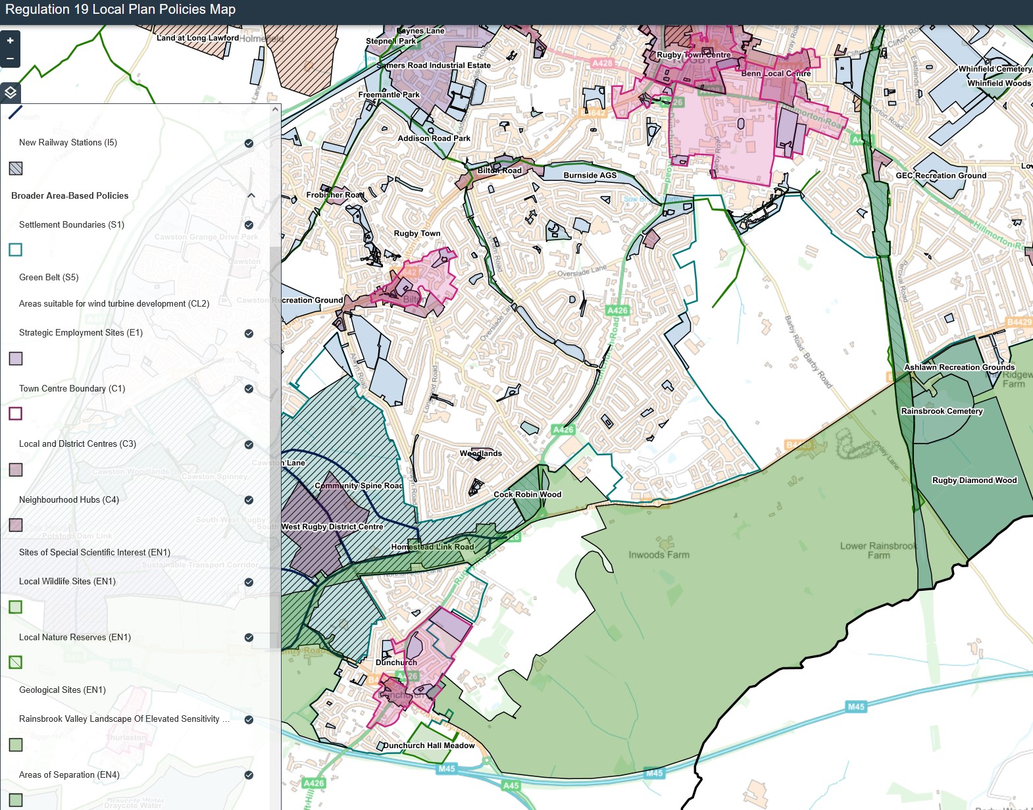Collapse the Broader Area-Based Policies section
This screenshot has height=810, width=1033.
tap(251, 195)
